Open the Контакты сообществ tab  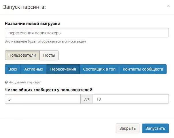pyautogui.click(x=143, y=69)
